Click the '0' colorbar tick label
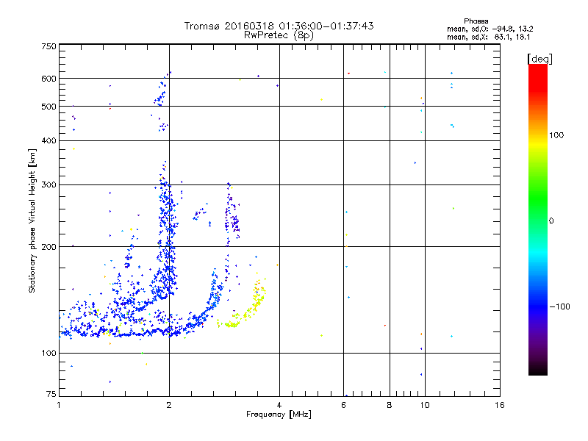 pyautogui.click(x=551, y=221)
